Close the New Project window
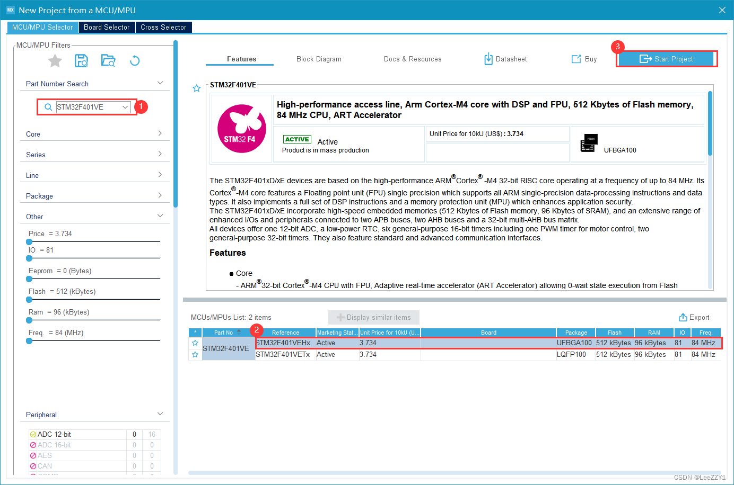This screenshot has width=734, height=485. pos(722,10)
